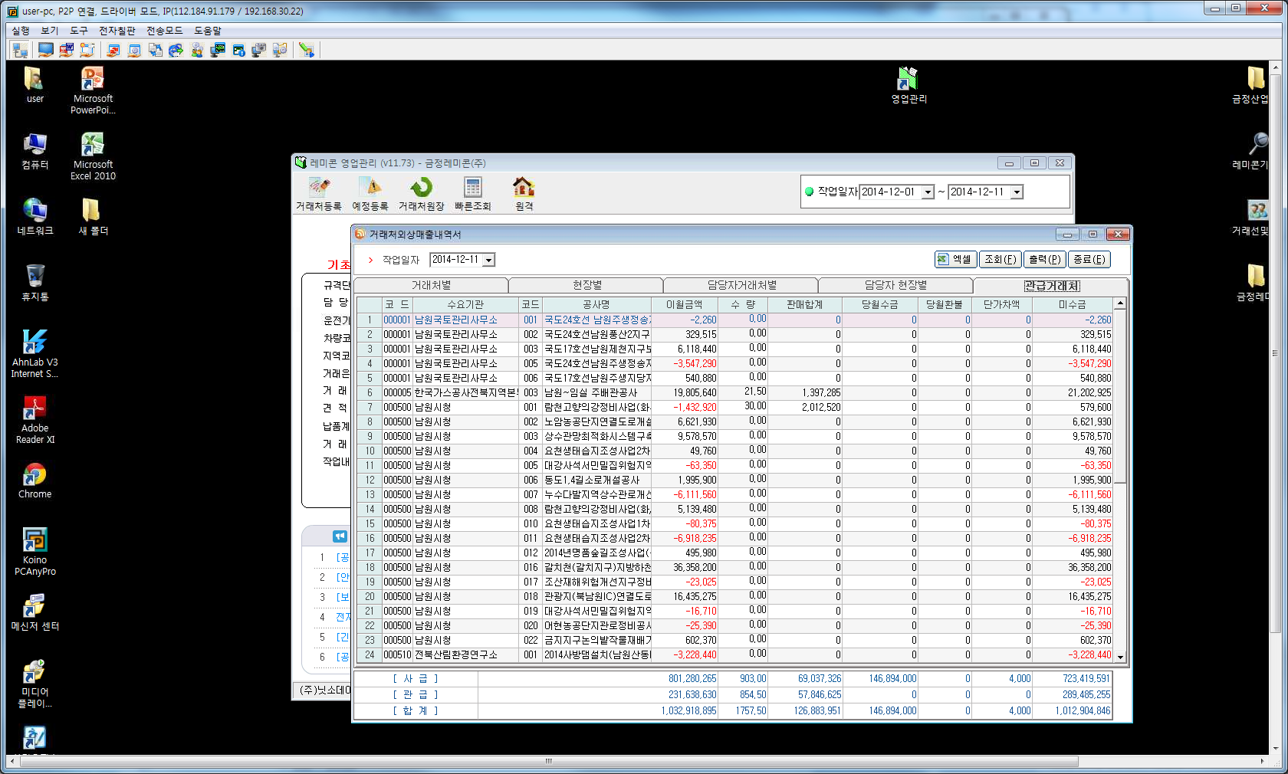Open Microsoft Excel 2010 desktop icon
1288x774 pixels.
93,156
